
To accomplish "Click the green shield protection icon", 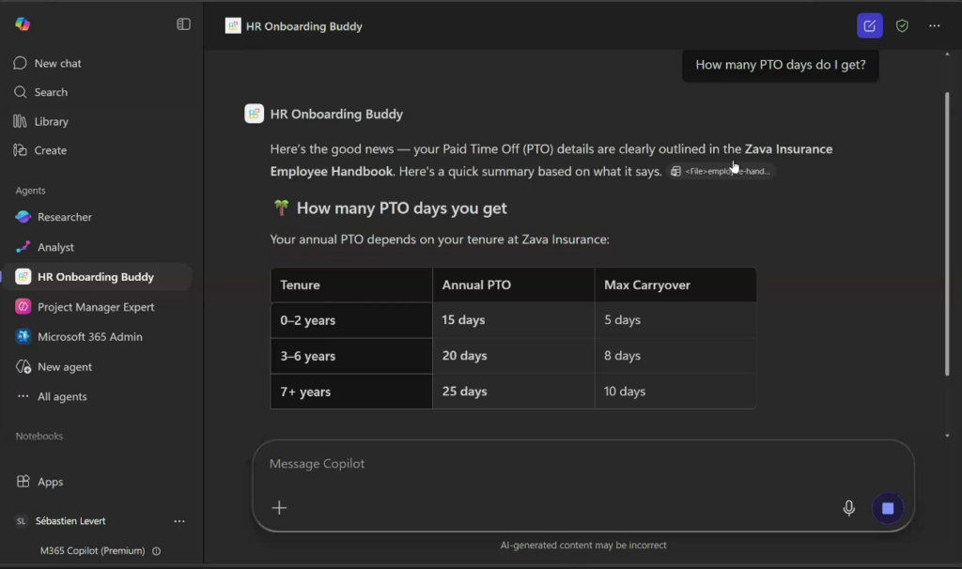I will point(902,26).
